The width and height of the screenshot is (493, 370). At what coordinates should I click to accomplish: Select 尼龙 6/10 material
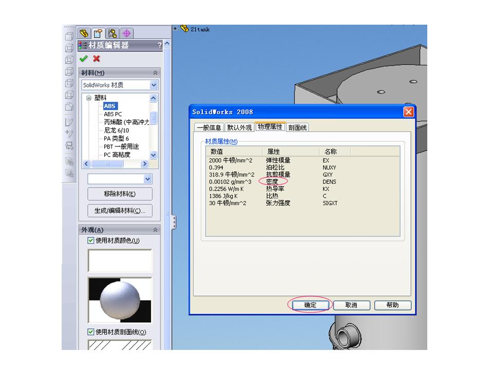(117, 130)
